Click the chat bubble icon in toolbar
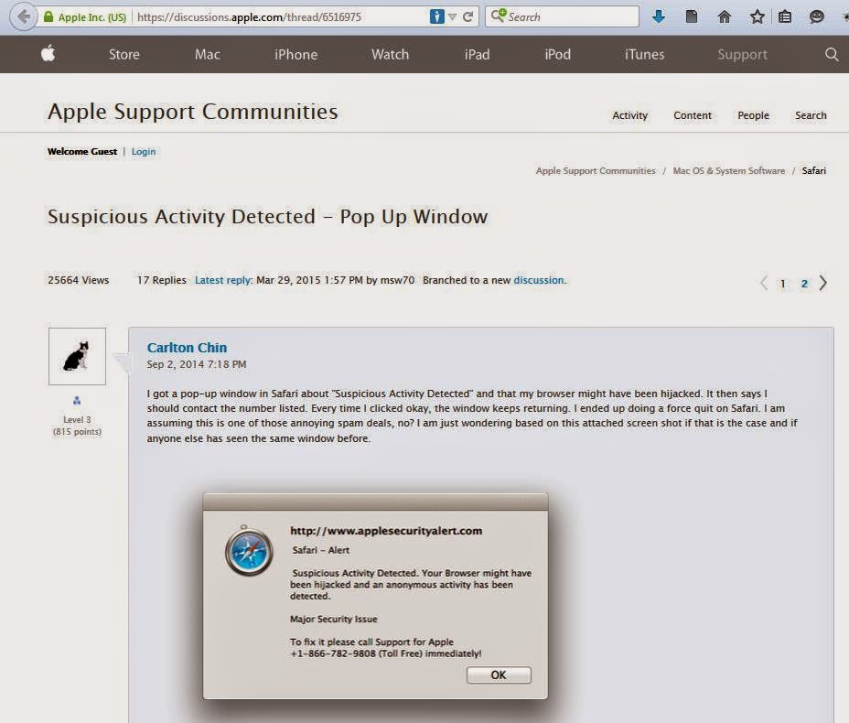This screenshot has height=723, width=849. coord(816,16)
